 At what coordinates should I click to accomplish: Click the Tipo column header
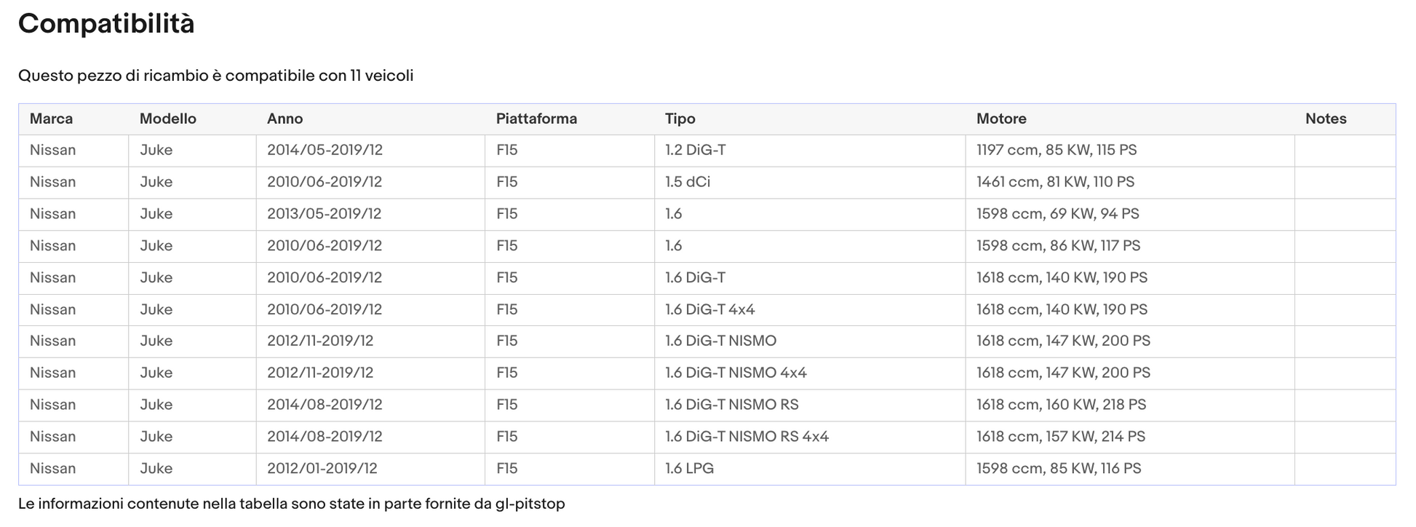click(x=680, y=119)
